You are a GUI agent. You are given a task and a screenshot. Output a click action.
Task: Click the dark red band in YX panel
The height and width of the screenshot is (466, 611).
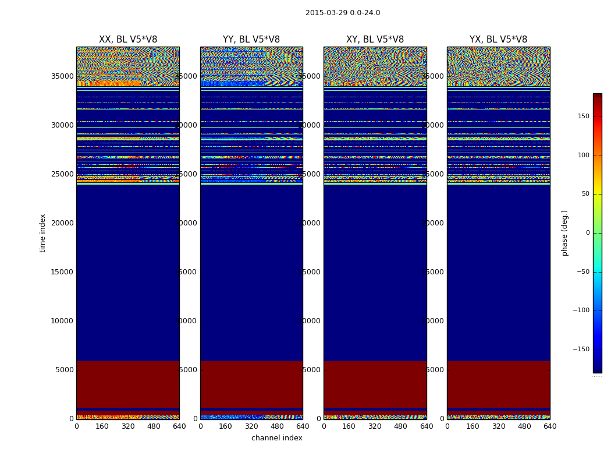pos(498,383)
